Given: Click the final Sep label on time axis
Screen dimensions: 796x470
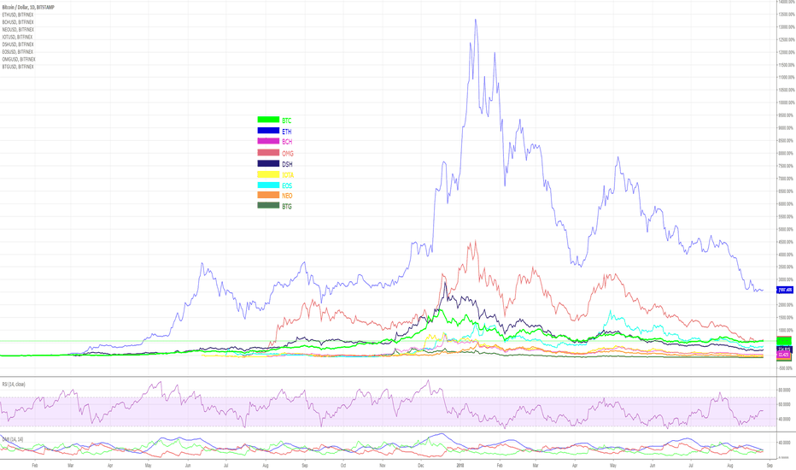Looking at the screenshot, I should (x=770, y=466).
